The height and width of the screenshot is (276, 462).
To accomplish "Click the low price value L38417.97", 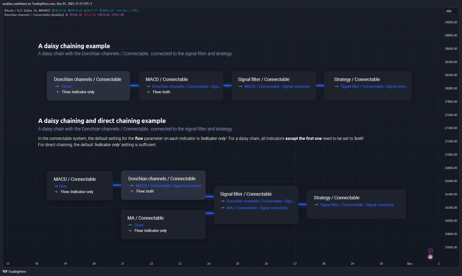I will [x=91, y=11].
